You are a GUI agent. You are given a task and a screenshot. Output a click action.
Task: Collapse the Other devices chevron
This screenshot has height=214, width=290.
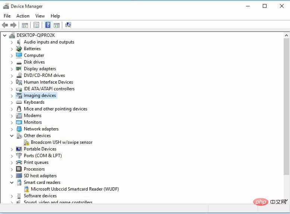pos(12,136)
